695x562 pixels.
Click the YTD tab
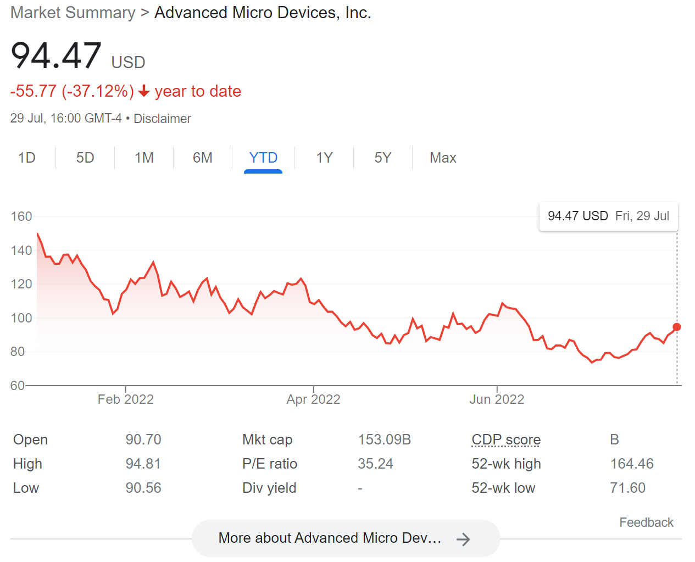point(263,158)
